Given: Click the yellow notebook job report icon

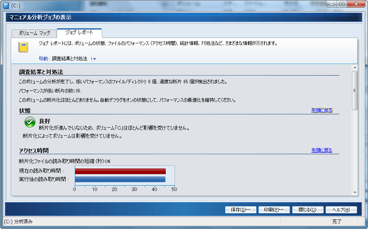Looking at the screenshot, I should click(x=23, y=47).
